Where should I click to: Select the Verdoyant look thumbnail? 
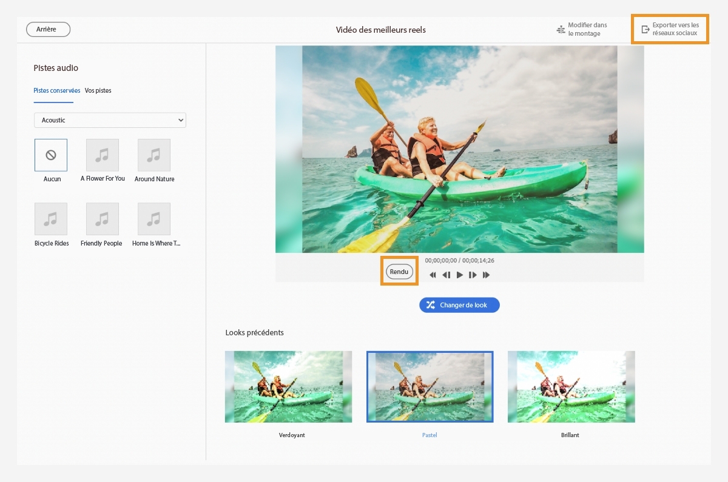click(x=288, y=387)
